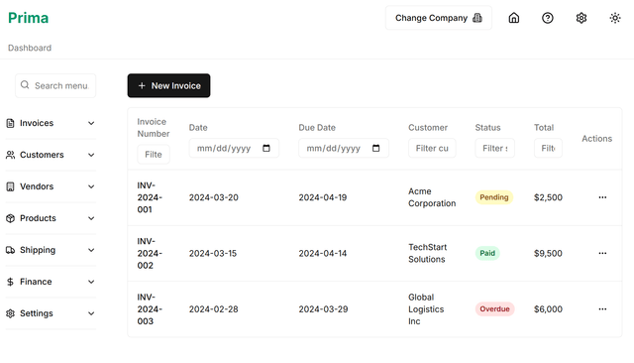Click Acme Corporation customer cell
The image size is (634, 363).
click(x=432, y=197)
